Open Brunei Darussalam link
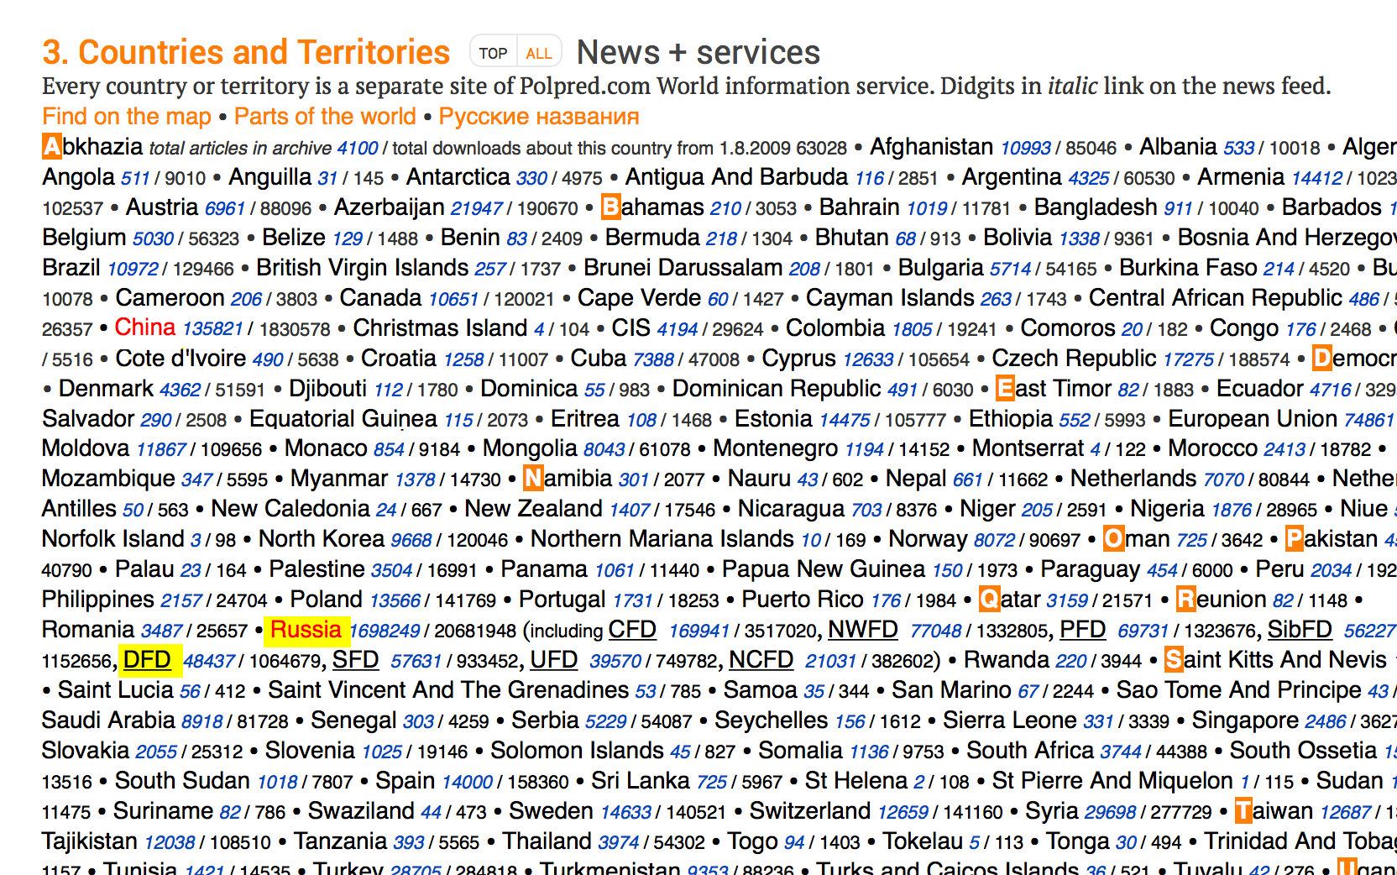The height and width of the screenshot is (875, 1397). point(683,268)
